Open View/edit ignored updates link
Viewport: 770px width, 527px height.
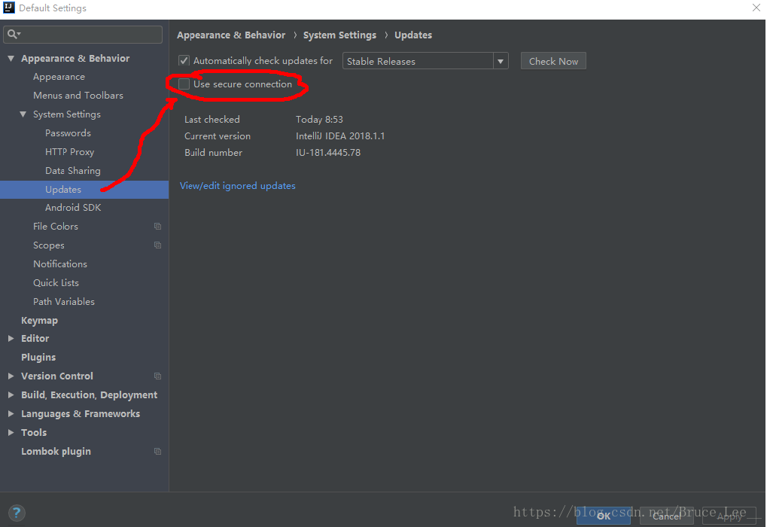tap(238, 186)
